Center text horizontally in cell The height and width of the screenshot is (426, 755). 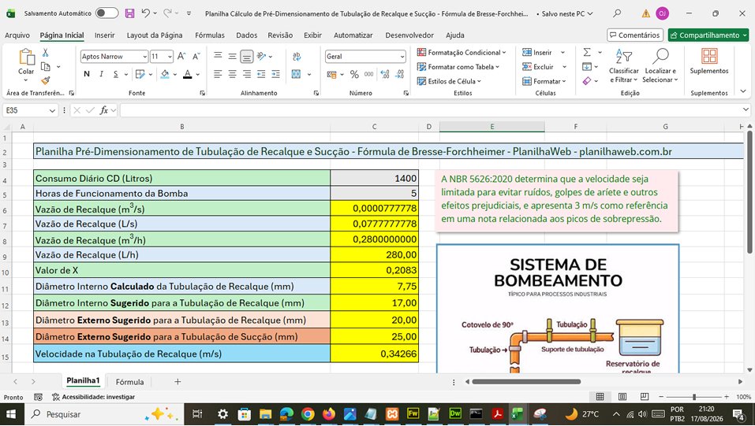click(233, 74)
